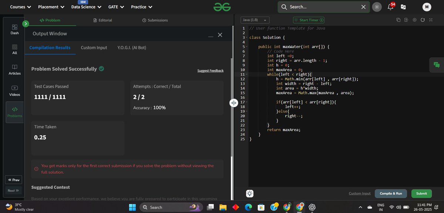Screen dimensions: 444x213
Task: Click the Submit button
Action: pyautogui.click(x=421, y=193)
